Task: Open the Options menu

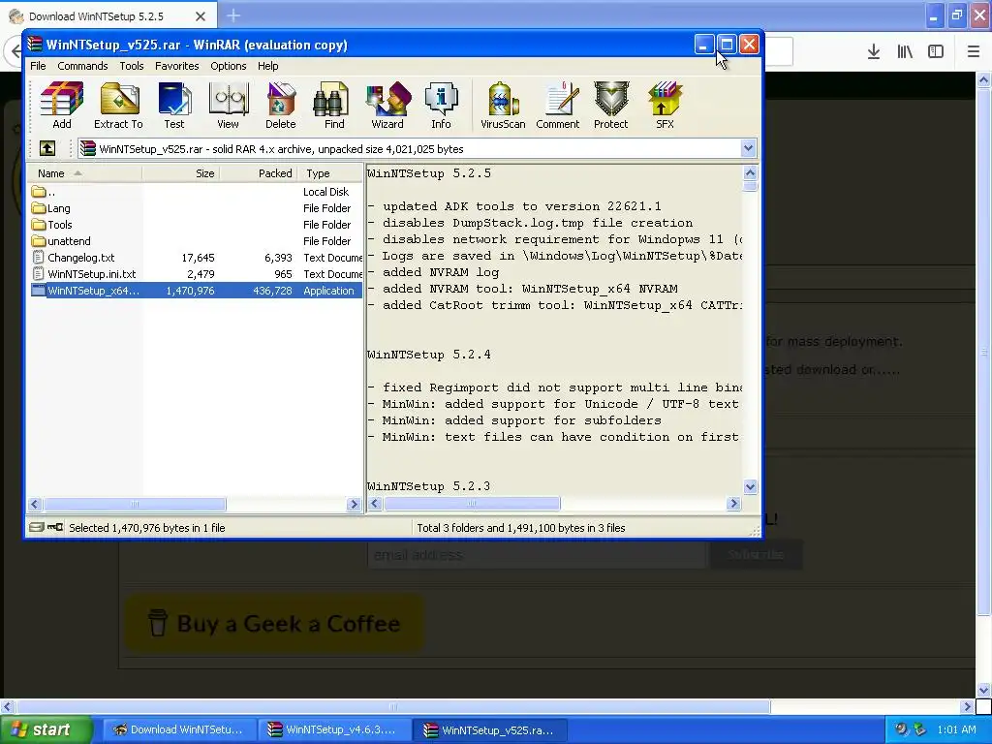Action: click(x=229, y=66)
